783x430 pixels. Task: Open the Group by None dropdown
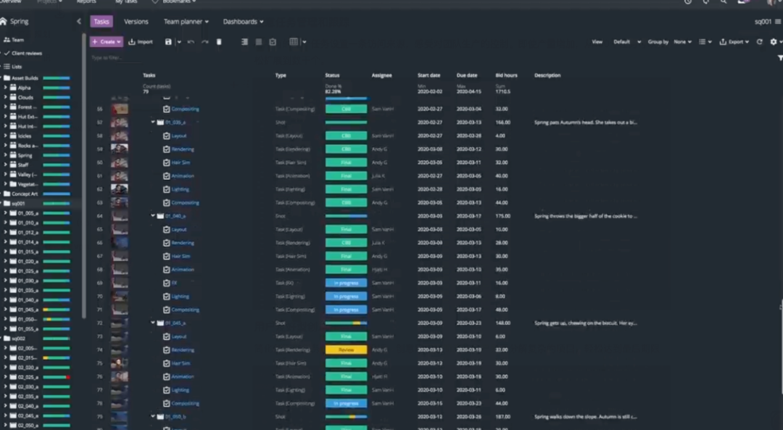point(683,42)
